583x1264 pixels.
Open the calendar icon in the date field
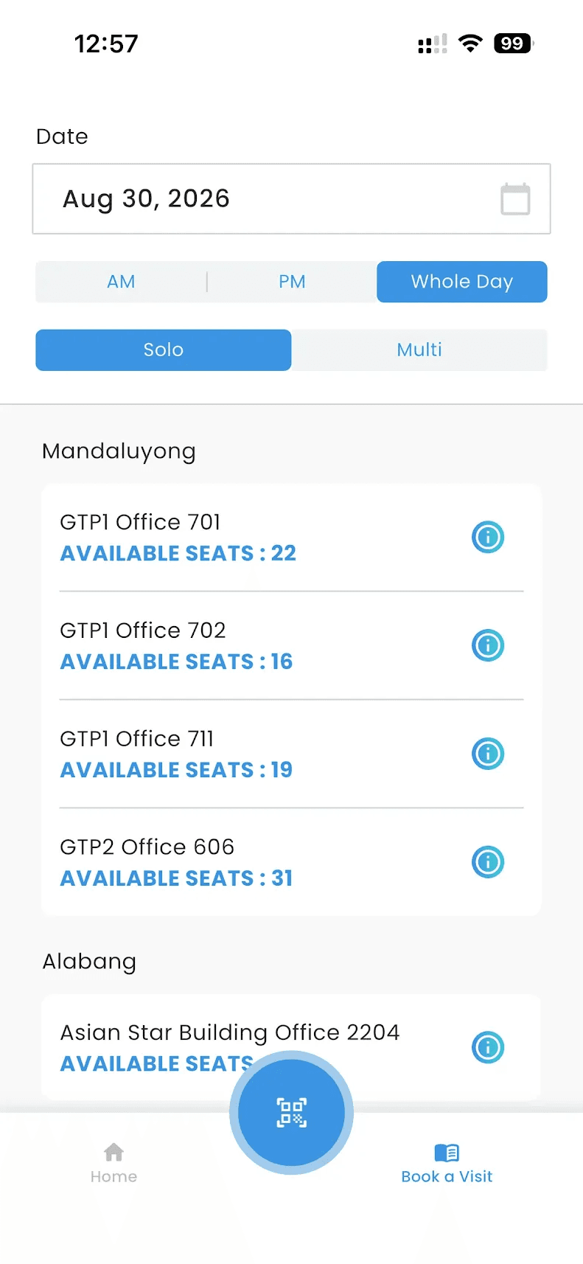click(515, 199)
